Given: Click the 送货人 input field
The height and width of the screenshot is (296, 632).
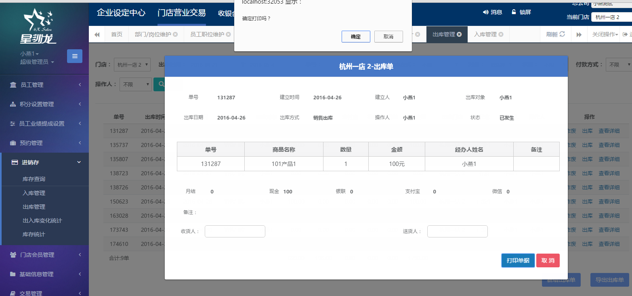Looking at the screenshot, I should point(458,231).
